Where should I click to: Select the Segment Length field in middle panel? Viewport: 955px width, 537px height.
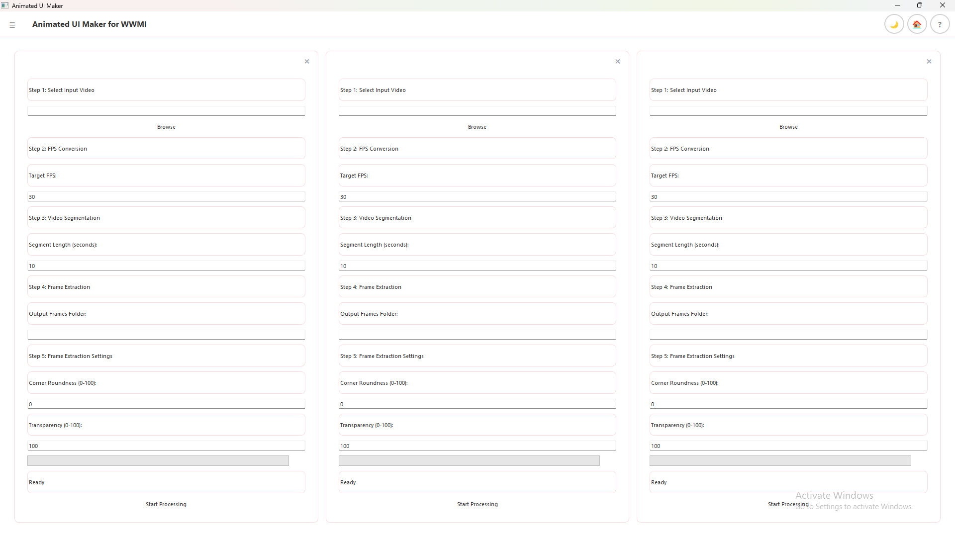pos(477,265)
